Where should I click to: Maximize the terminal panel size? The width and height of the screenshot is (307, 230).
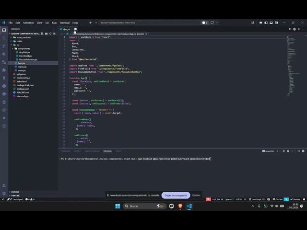(299, 151)
